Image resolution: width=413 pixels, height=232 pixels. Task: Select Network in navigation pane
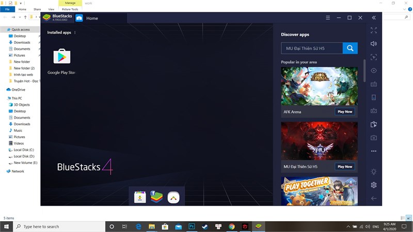18,171
